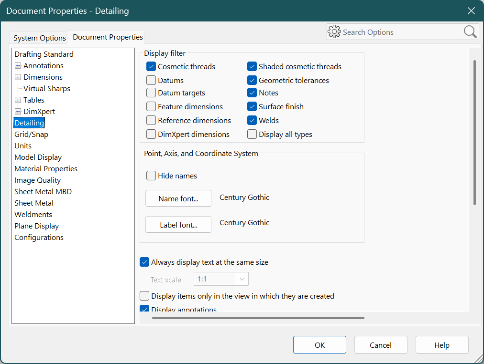Click the dialog resize grip corner
This screenshot has height=364, width=484.
(x=478, y=359)
